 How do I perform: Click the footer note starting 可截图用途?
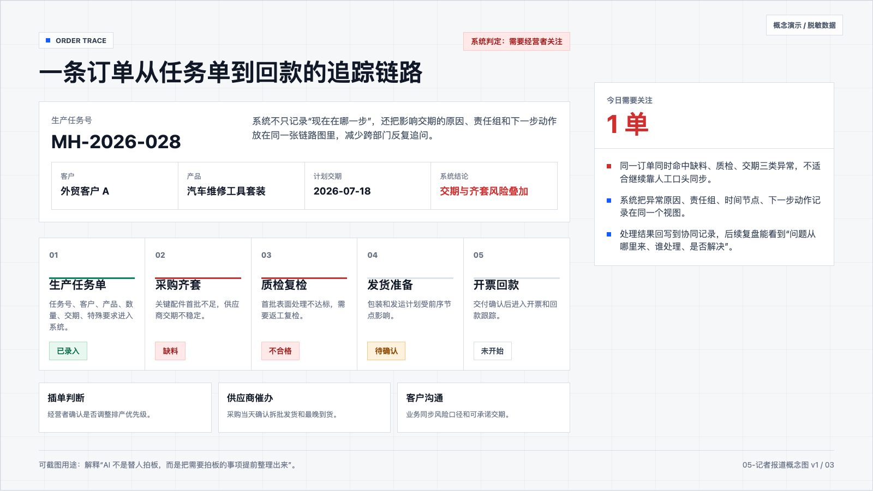click(x=169, y=465)
